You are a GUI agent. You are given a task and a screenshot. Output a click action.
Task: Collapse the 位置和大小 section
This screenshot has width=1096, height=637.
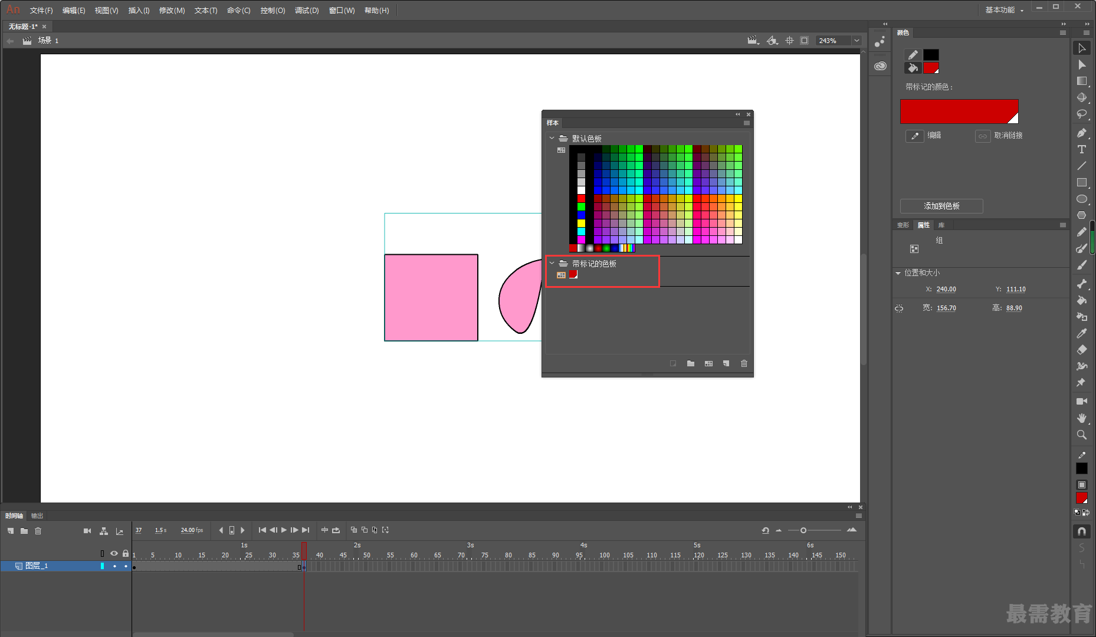[x=898, y=273]
